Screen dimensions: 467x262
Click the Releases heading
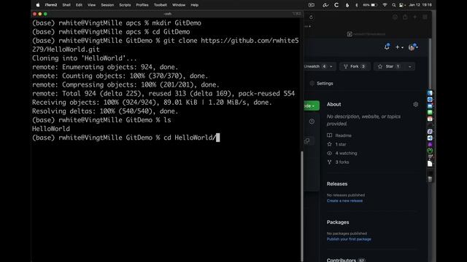click(x=337, y=184)
